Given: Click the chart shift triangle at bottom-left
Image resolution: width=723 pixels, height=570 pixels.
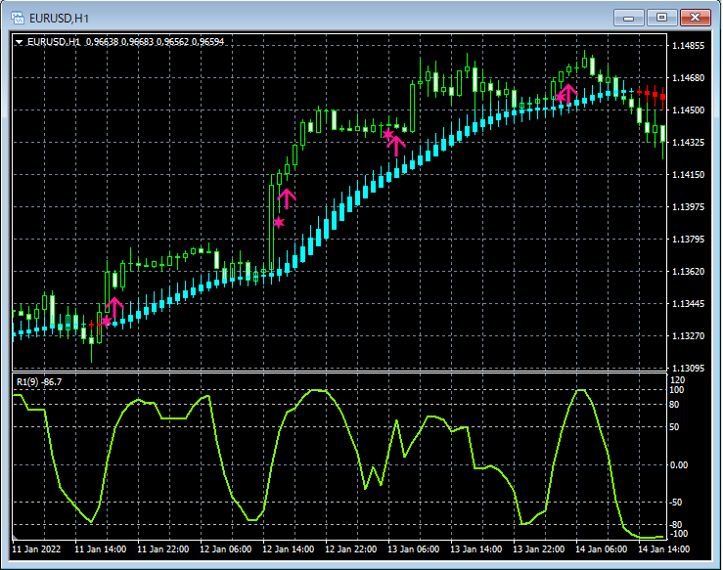Looking at the screenshot, I should pyautogui.click(x=16, y=538).
